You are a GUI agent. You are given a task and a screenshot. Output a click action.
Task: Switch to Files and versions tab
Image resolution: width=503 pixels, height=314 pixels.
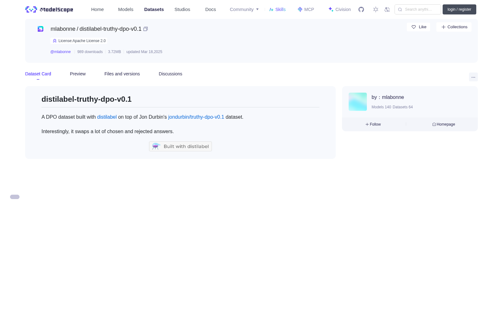(122, 74)
